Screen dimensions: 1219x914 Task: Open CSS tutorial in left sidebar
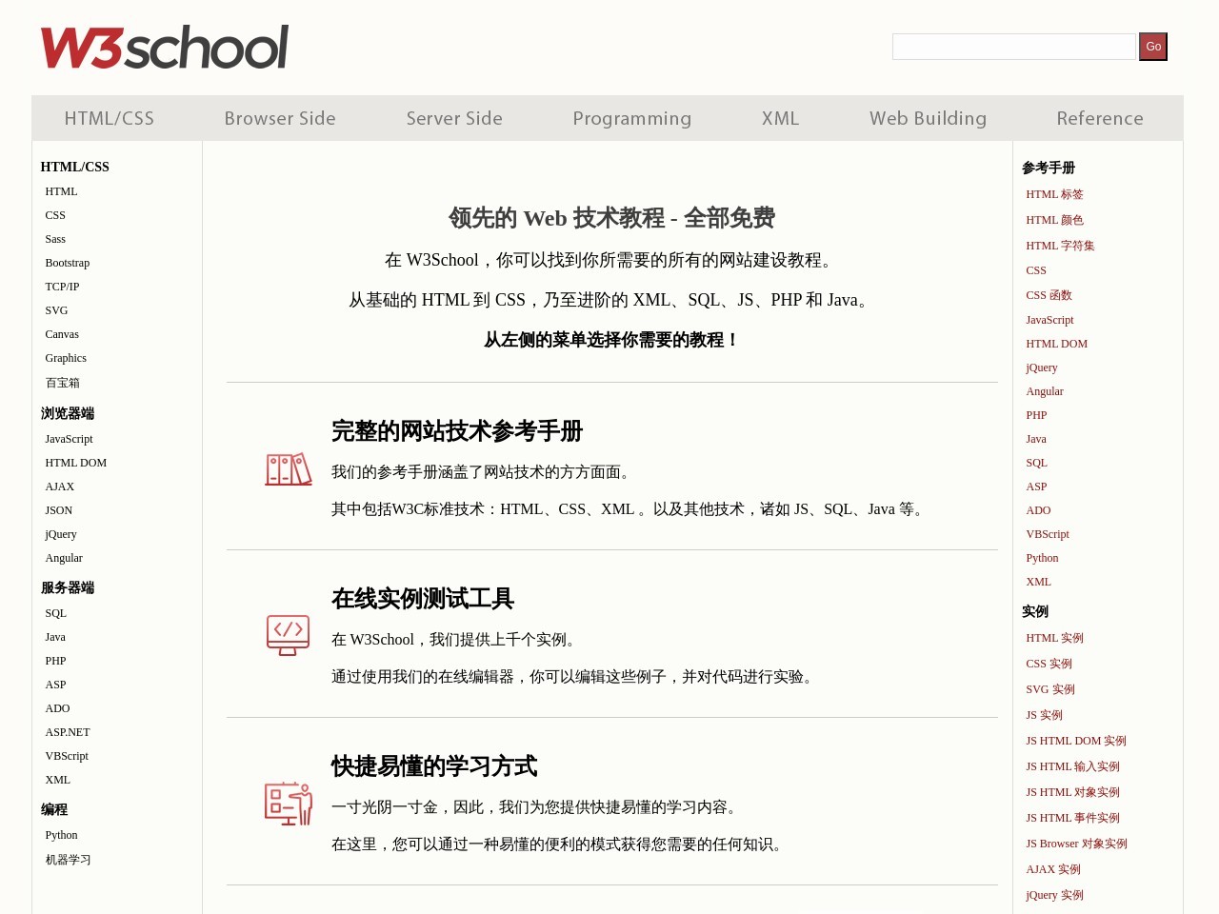(x=55, y=215)
